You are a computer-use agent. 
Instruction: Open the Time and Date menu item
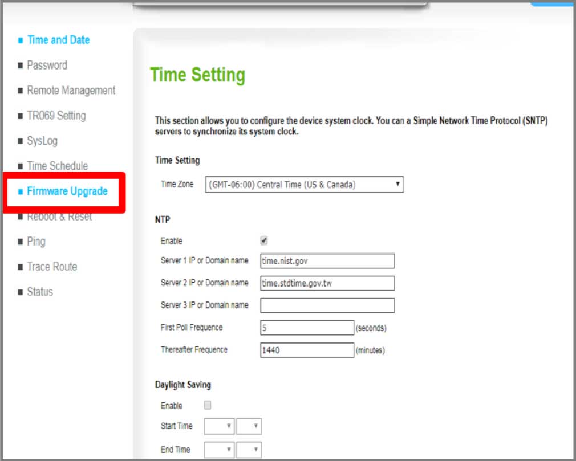pyautogui.click(x=58, y=40)
